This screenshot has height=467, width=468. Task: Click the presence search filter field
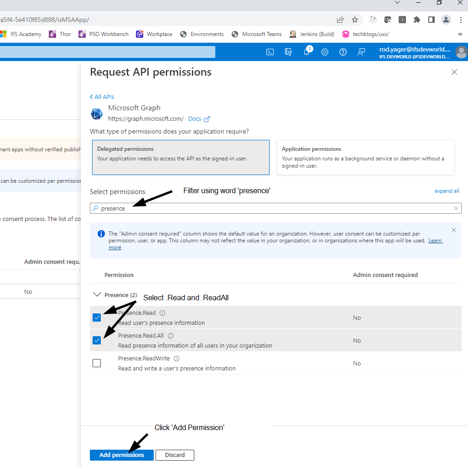coord(274,208)
